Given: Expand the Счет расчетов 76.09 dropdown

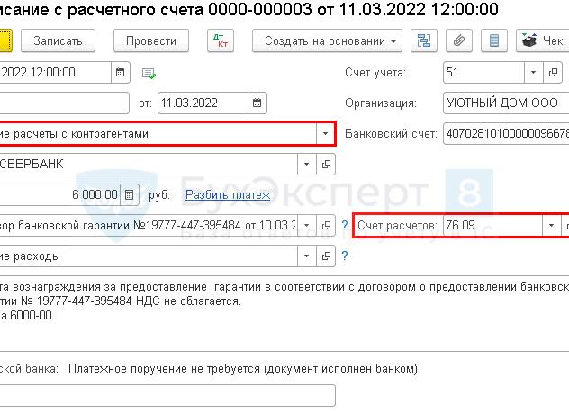Looking at the screenshot, I should pos(551,226).
